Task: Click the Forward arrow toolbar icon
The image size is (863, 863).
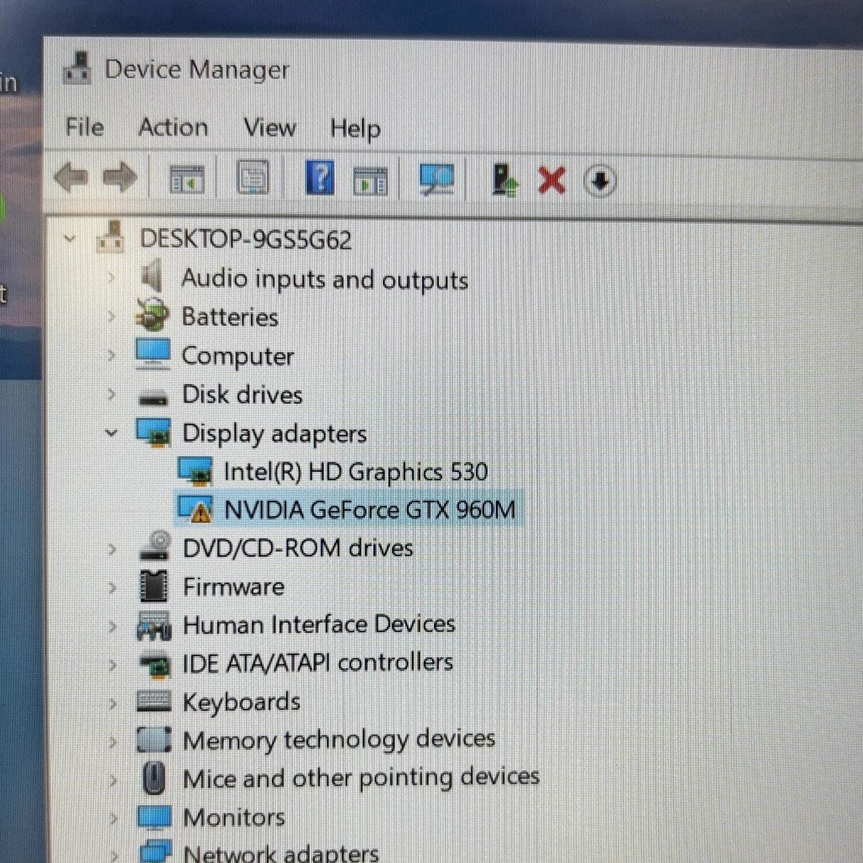Action: pos(120,177)
